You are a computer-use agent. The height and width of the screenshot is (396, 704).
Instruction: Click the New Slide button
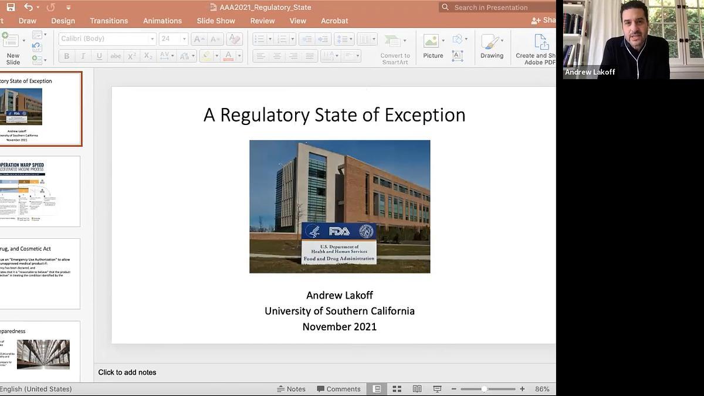point(12,48)
